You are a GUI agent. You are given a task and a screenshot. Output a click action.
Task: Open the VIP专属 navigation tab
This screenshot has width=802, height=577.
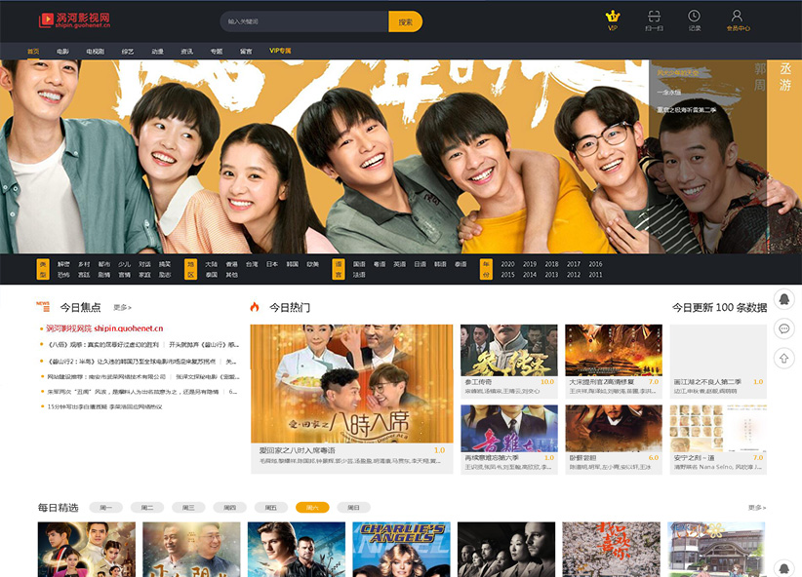[x=280, y=51]
